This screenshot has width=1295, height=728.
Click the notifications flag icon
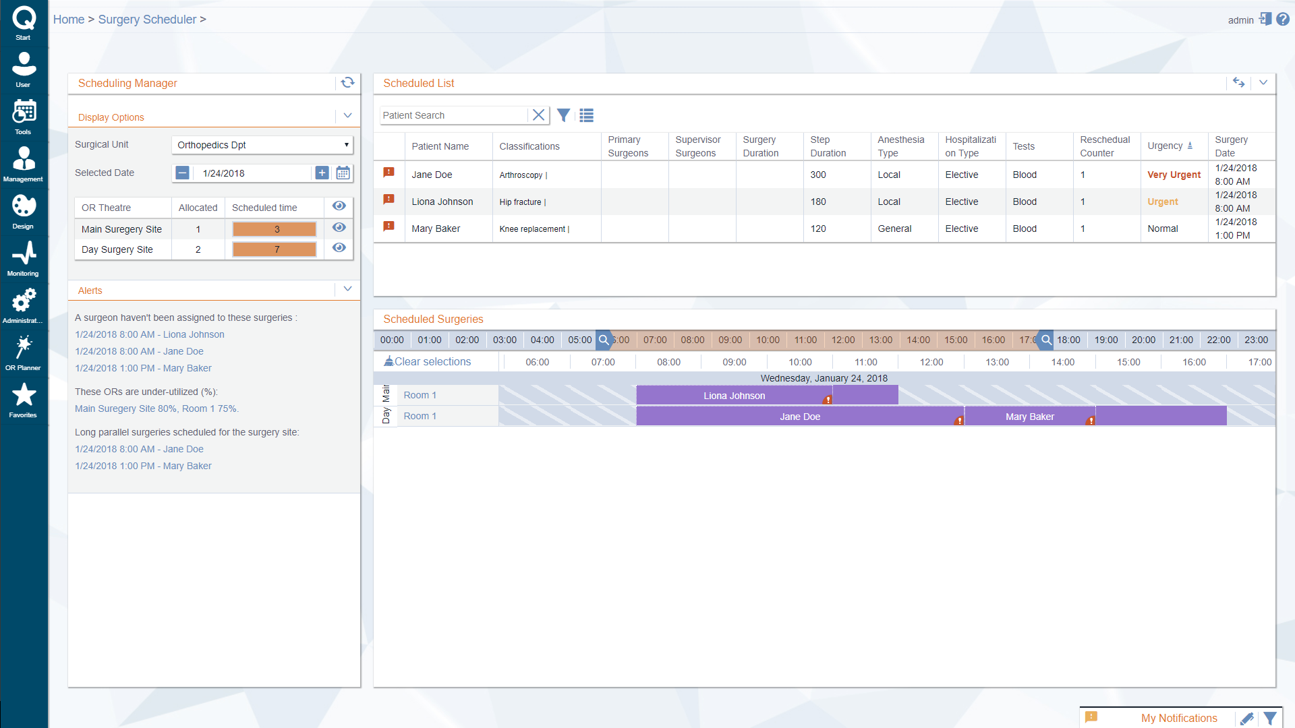pyautogui.click(x=1091, y=717)
